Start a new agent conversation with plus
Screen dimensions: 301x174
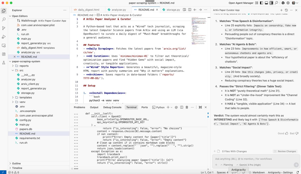(281, 10)
